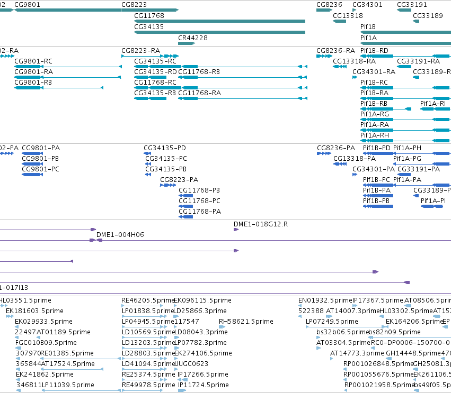The height and width of the screenshot is (393, 451).
Task: Click the CG9801-RB transcript label
Action: pos(33,83)
